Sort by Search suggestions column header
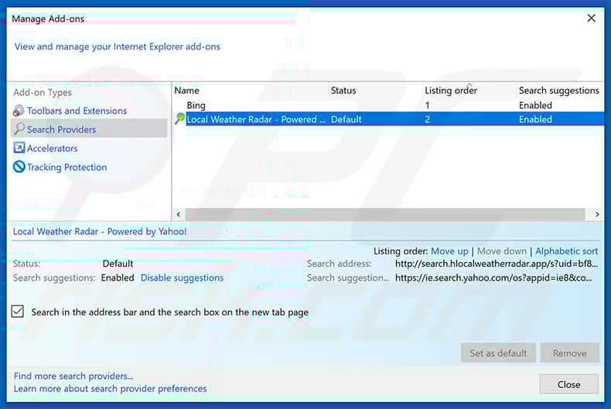The width and height of the screenshot is (611, 409). 558,90
